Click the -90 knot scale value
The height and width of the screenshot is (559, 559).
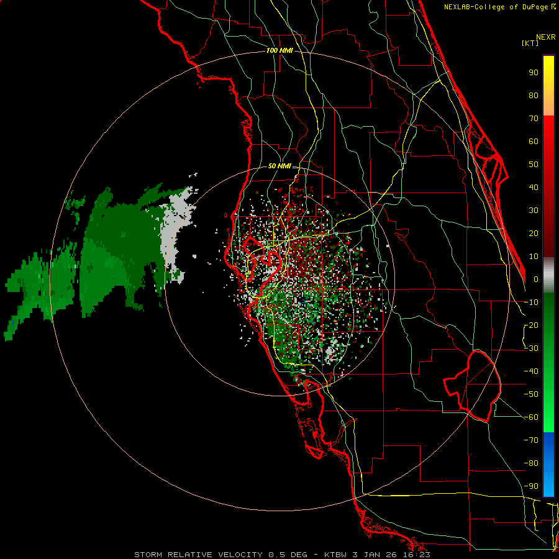[531, 486]
